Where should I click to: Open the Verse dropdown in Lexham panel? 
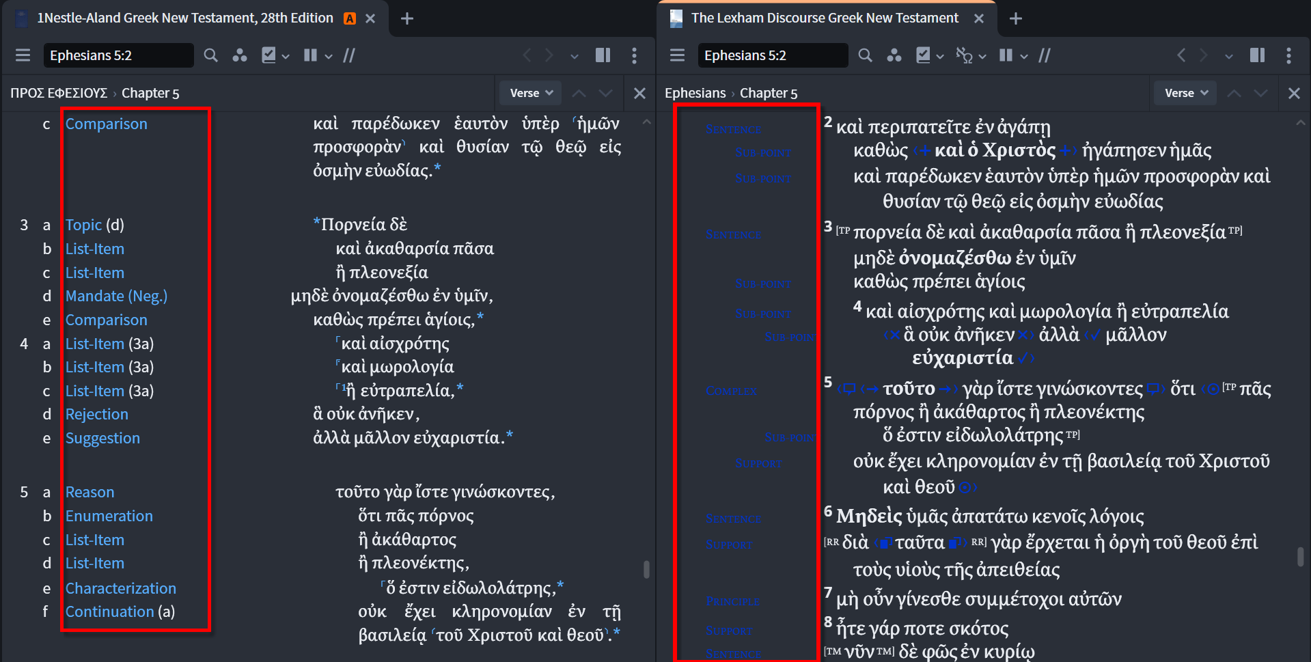1186,93
